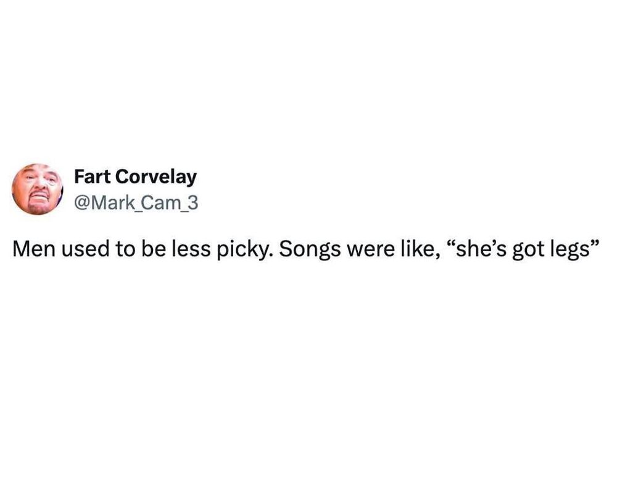Open the tweet author's profile avatar
The height and width of the screenshot is (496, 617).
click(38, 189)
